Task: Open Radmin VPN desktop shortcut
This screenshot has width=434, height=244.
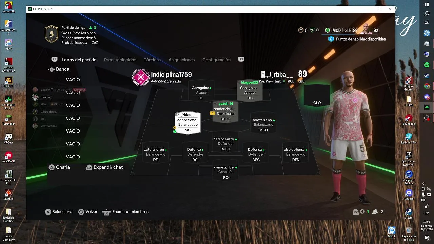Action: click(409, 139)
